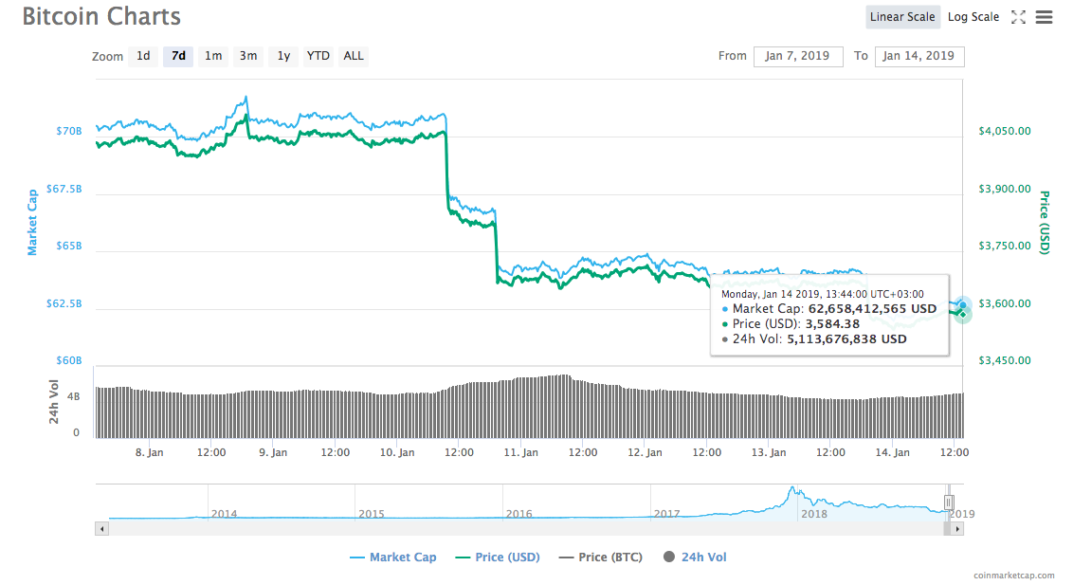Click the 11. Jan date axis label
The height and width of the screenshot is (585, 1073).
[x=520, y=452]
